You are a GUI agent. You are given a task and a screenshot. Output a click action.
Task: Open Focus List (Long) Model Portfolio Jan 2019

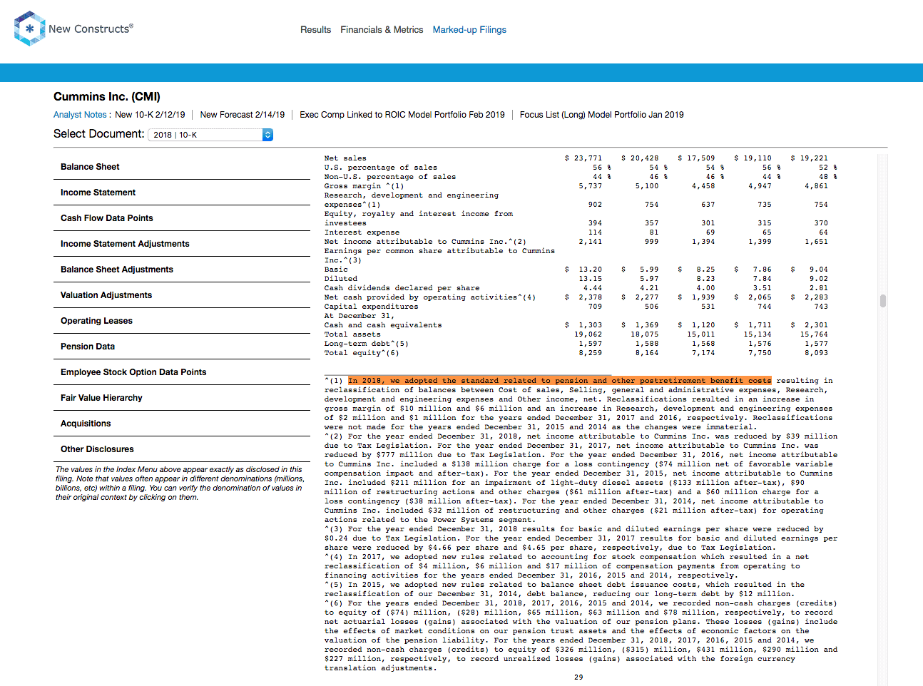[602, 115]
